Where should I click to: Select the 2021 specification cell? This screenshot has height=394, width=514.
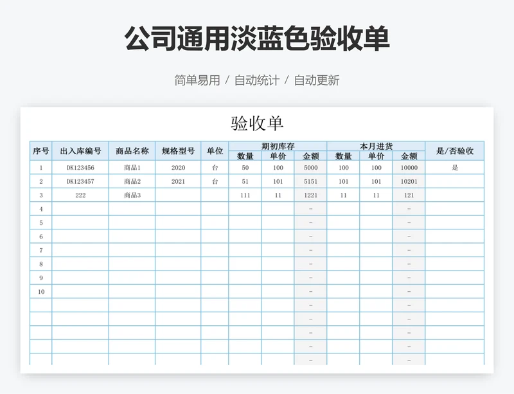click(x=178, y=181)
